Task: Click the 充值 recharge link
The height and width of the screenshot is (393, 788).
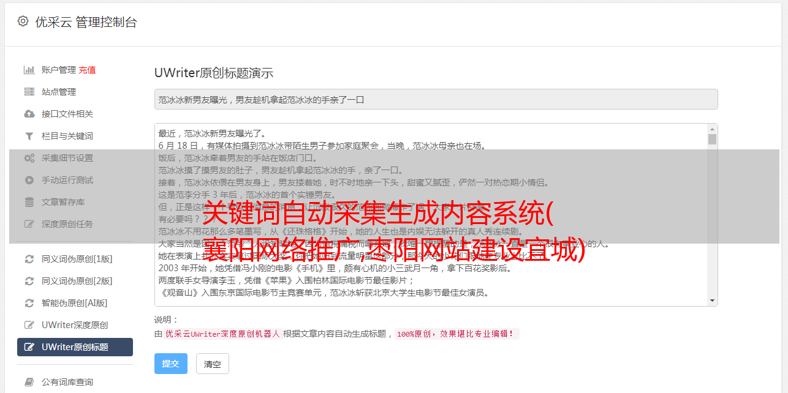Action: click(87, 70)
